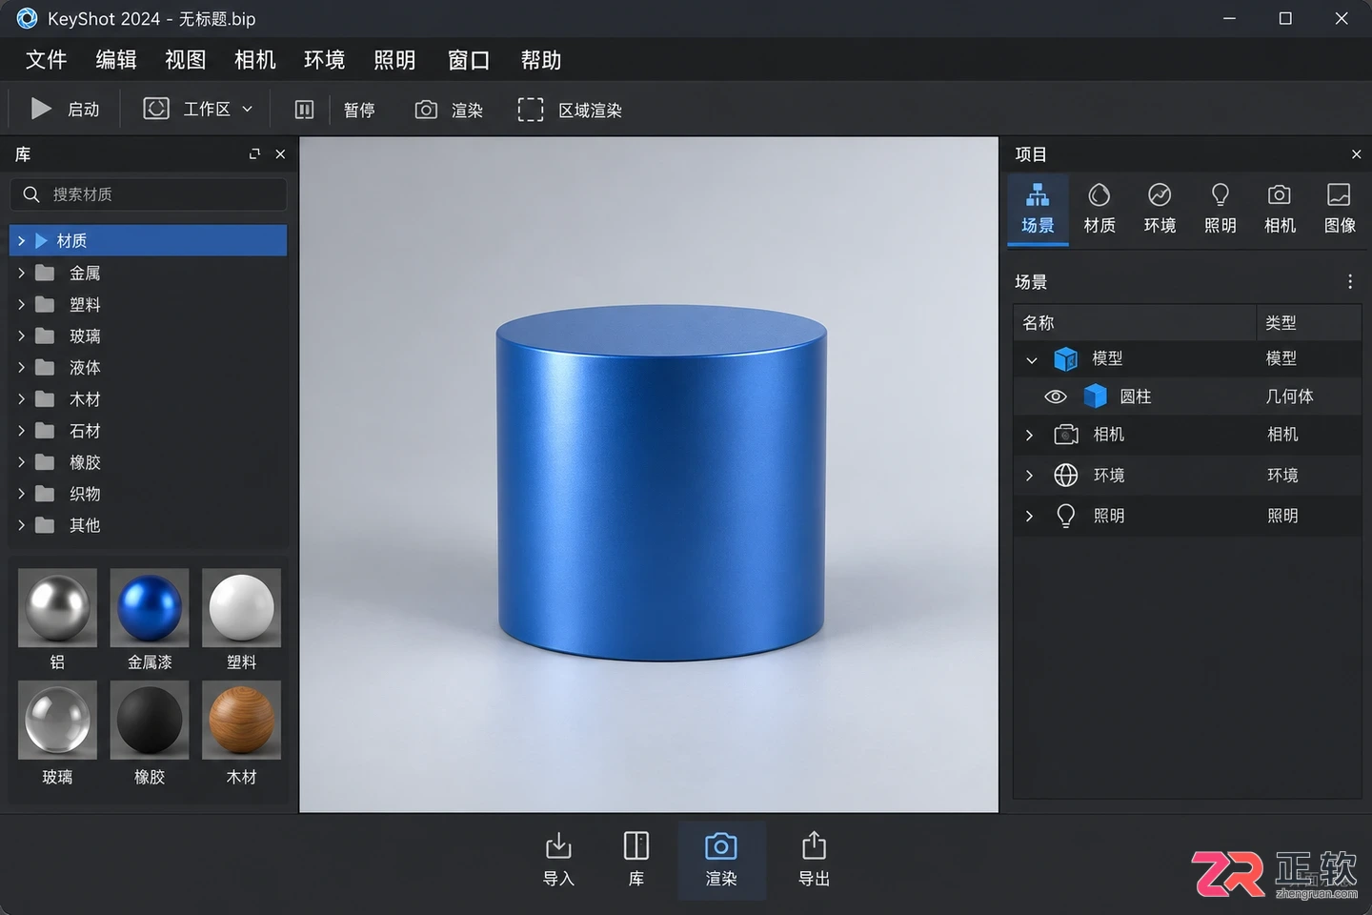
Task: Open the 场景 section options menu
Action: coord(1349,282)
